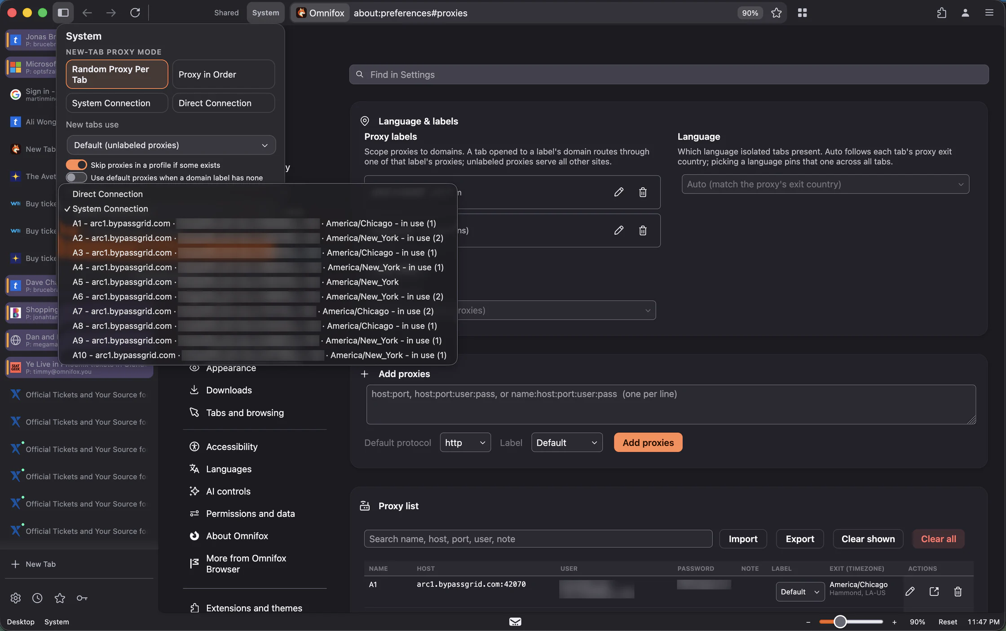Screen dimensions: 1006x631
Task: Open the grid apps icon
Action: (803, 13)
